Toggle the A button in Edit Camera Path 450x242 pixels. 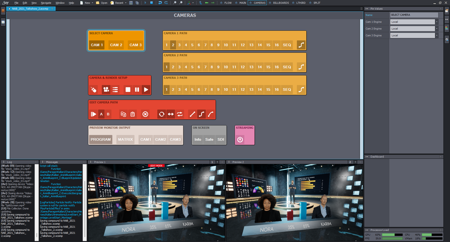pos(101,114)
